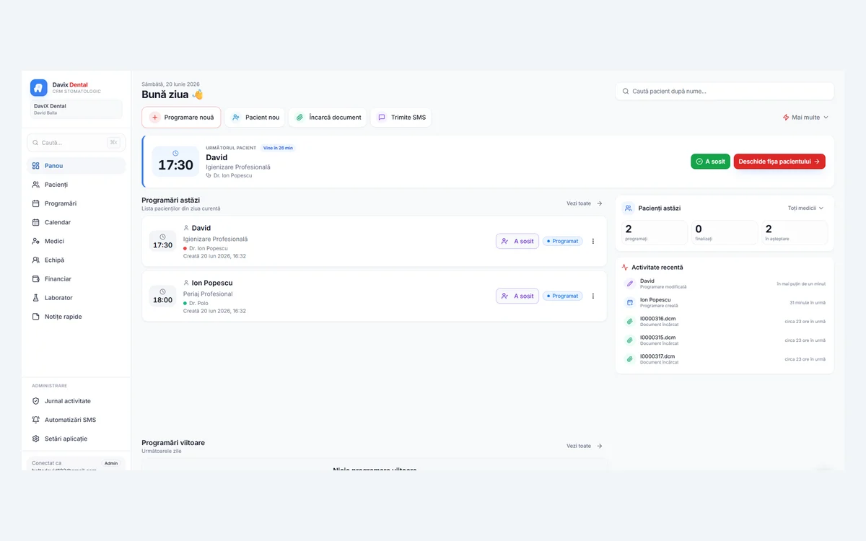Image resolution: width=866 pixels, height=541 pixels.
Task: Open Programări in the sidebar
Action: click(76, 203)
